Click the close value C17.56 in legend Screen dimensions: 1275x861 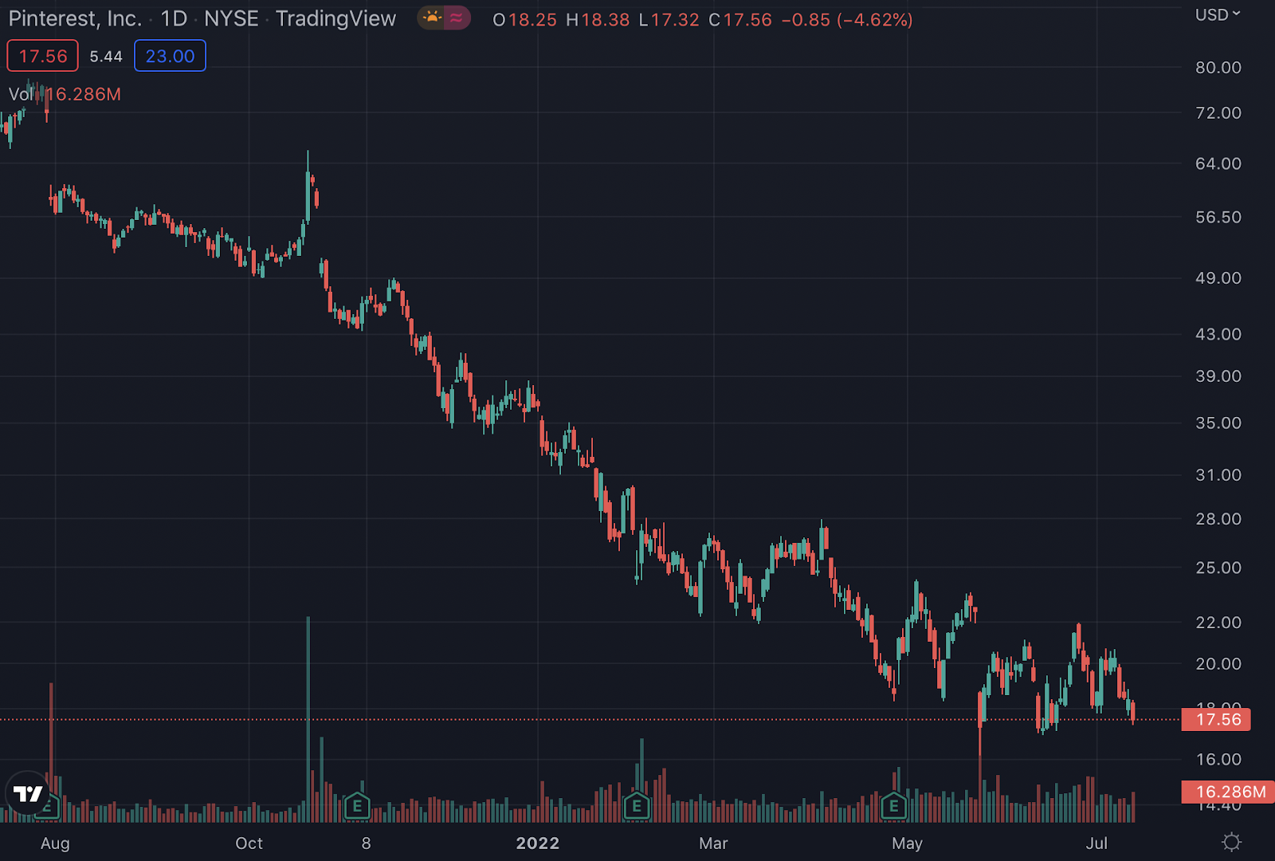[740, 20]
